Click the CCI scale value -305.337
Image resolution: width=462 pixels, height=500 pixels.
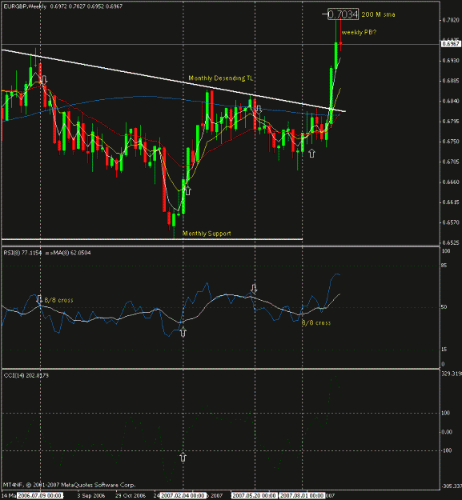tap(451, 486)
